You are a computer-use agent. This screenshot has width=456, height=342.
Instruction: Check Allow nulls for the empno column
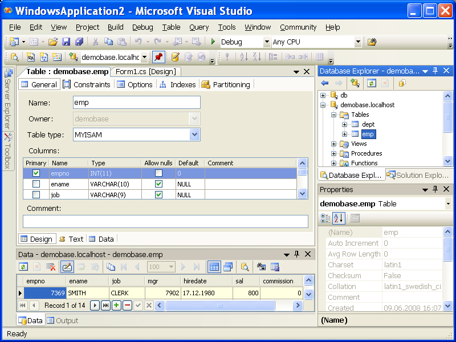(x=158, y=173)
